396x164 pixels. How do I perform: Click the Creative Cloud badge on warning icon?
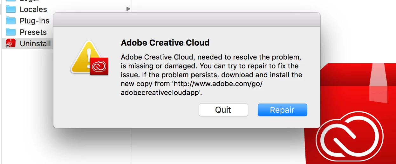(x=99, y=66)
